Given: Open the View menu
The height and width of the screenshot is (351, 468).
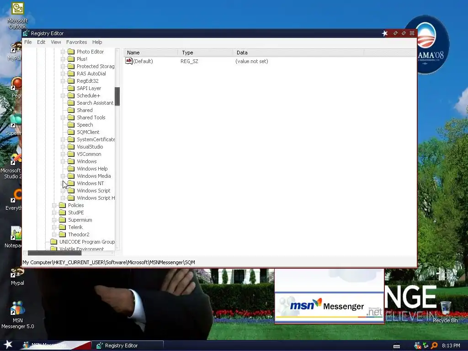Looking at the screenshot, I should point(56,42).
